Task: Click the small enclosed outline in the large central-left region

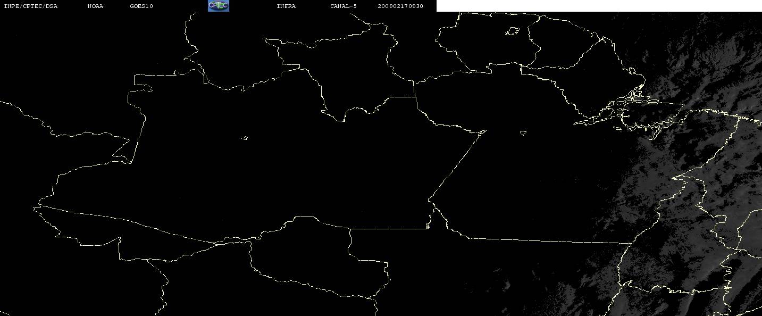Action: click(245, 138)
